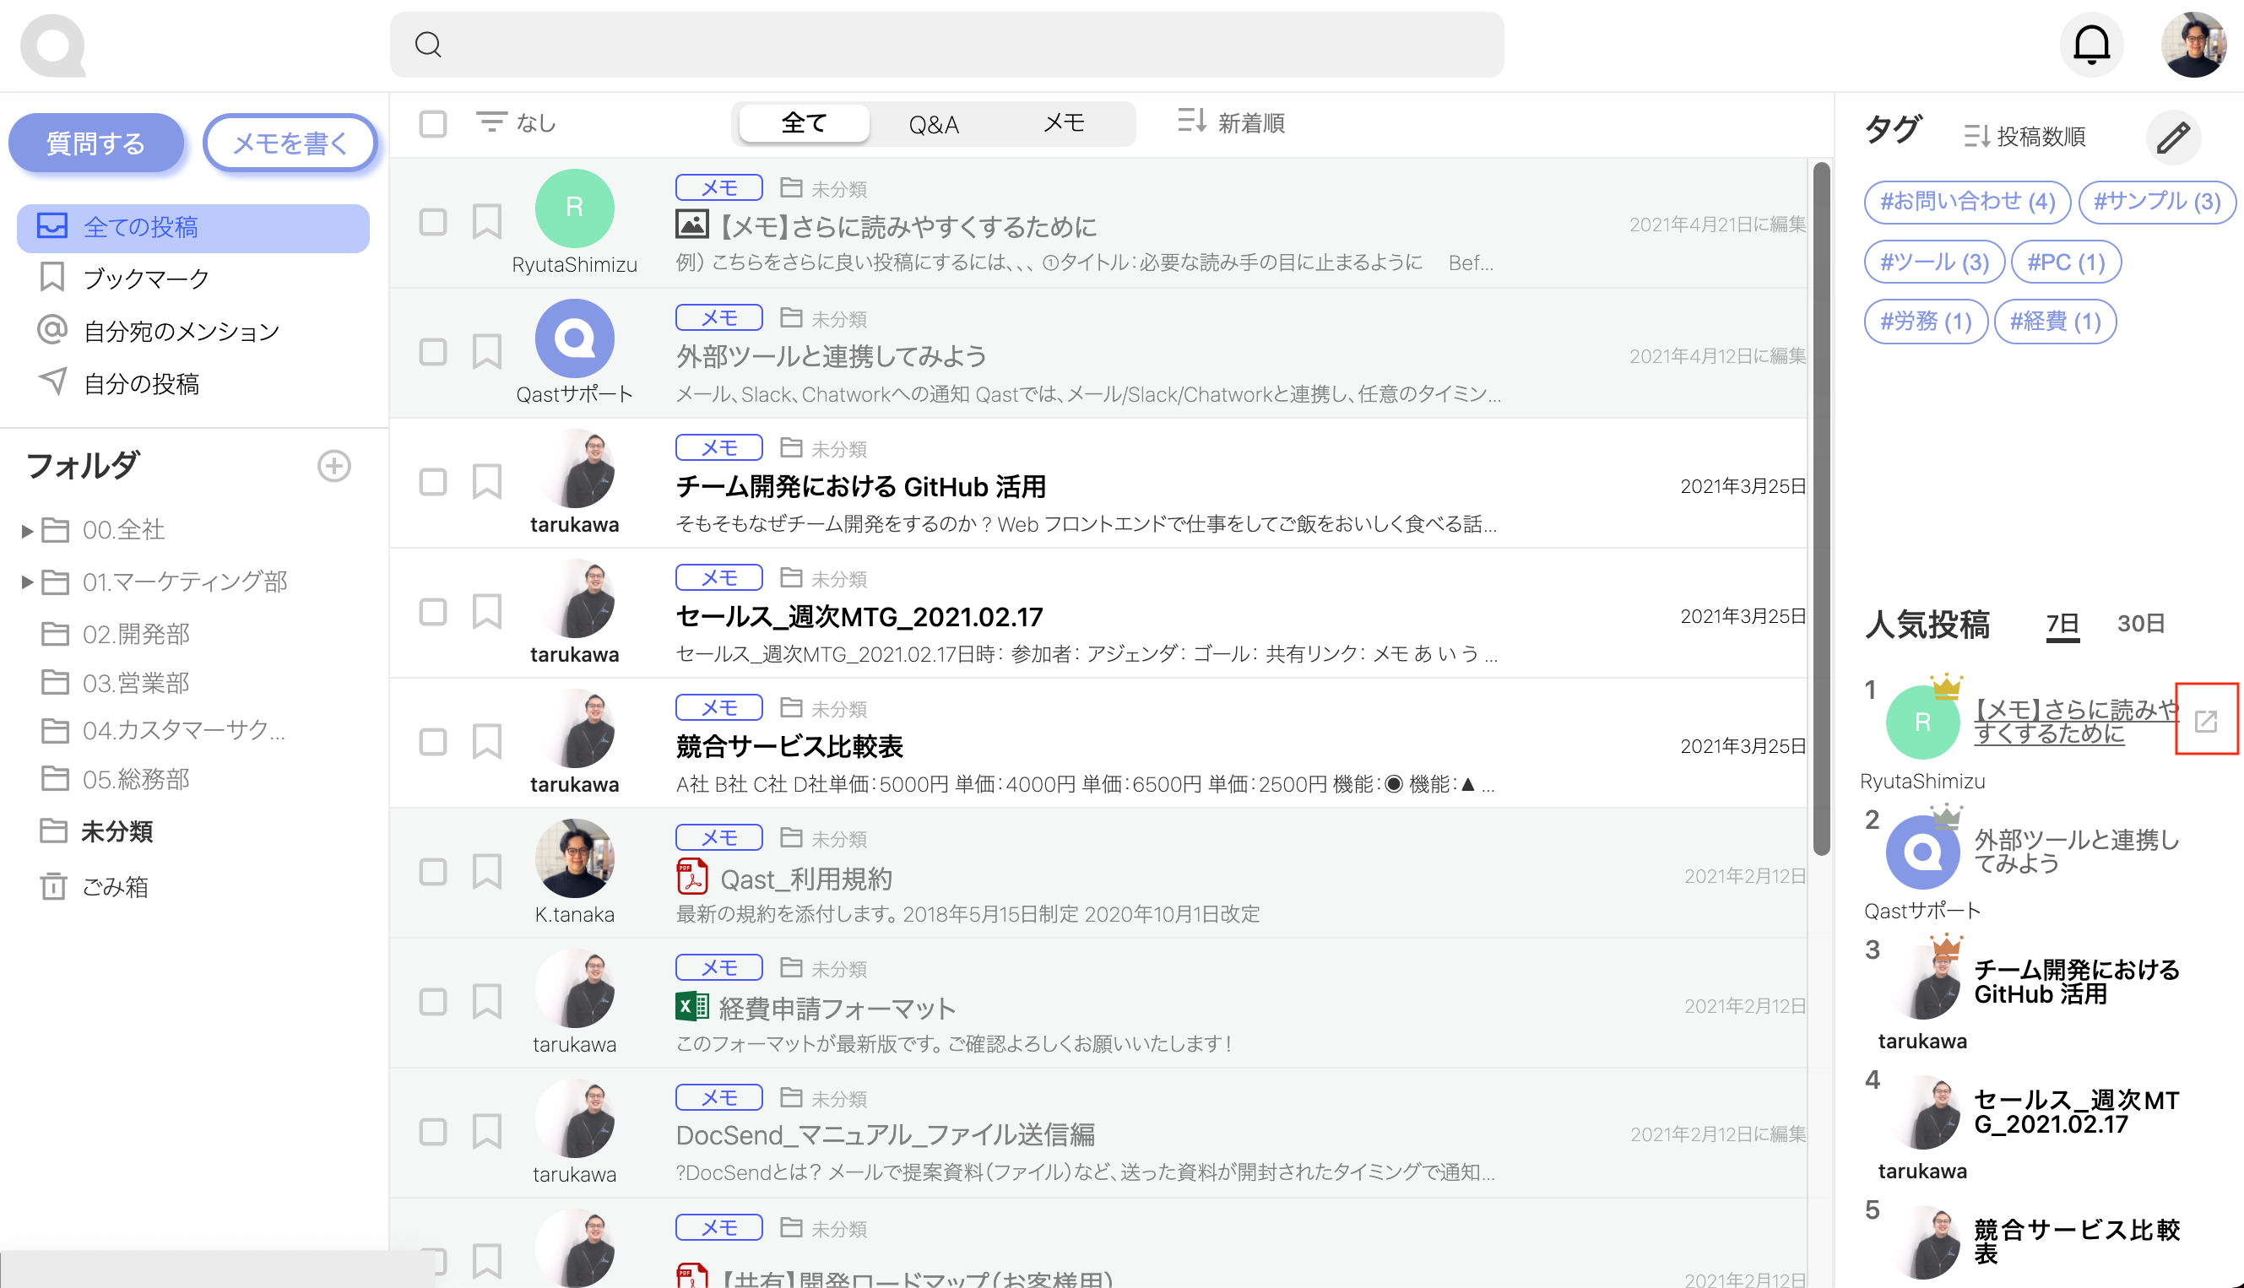Check the DocSend_マニュアル_ファイル送信編 checkbox
This screenshot has height=1288, width=2244.
[x=433, y=1133]
